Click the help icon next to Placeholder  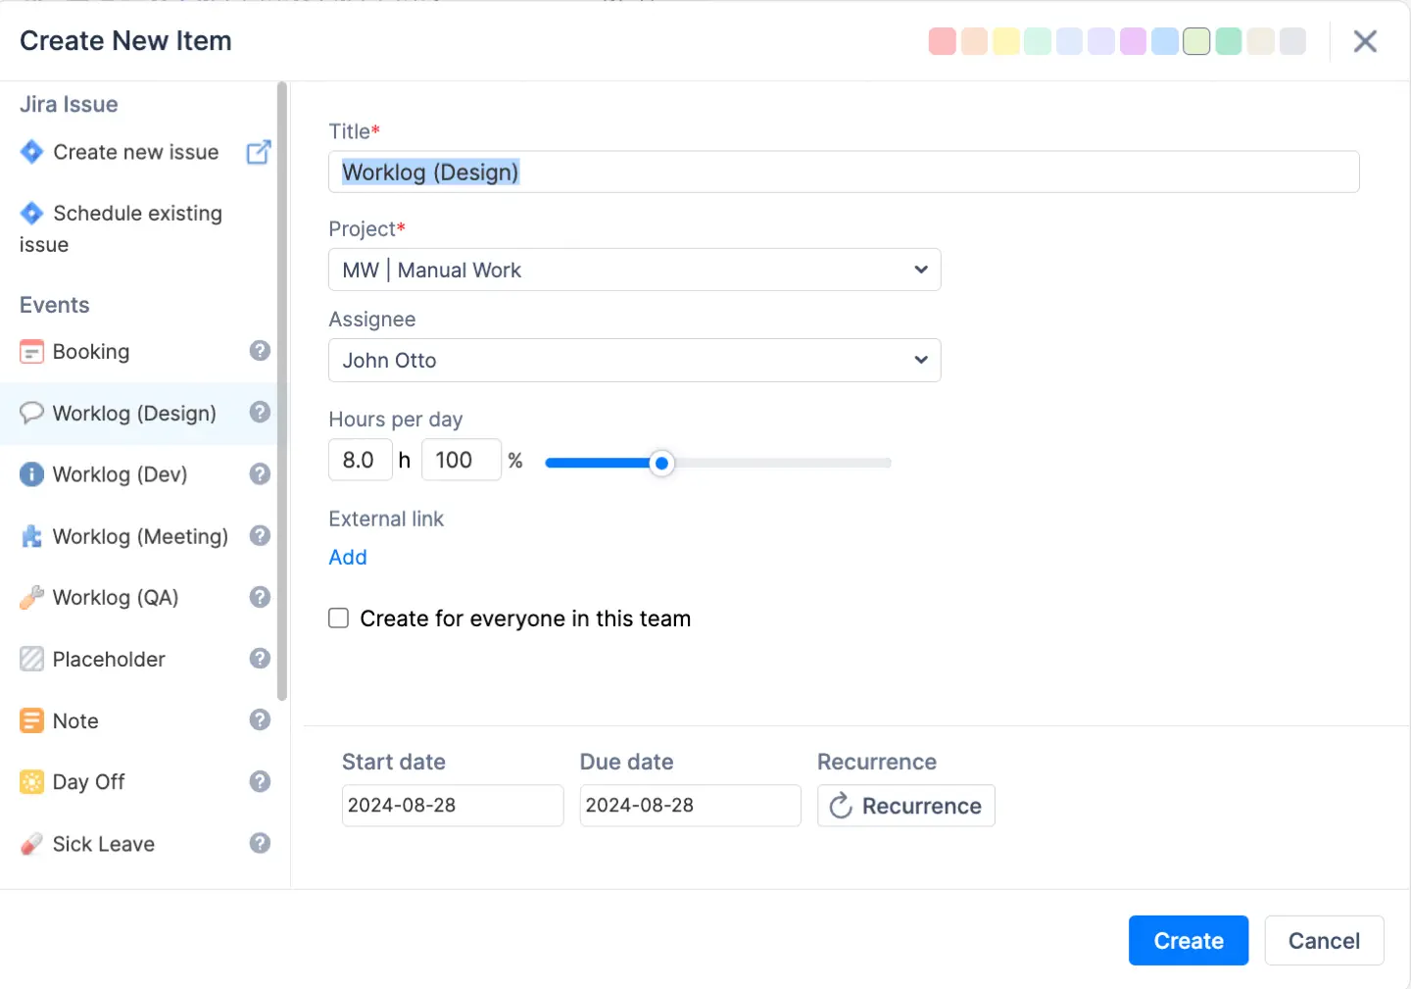click(x=260, y=659)
